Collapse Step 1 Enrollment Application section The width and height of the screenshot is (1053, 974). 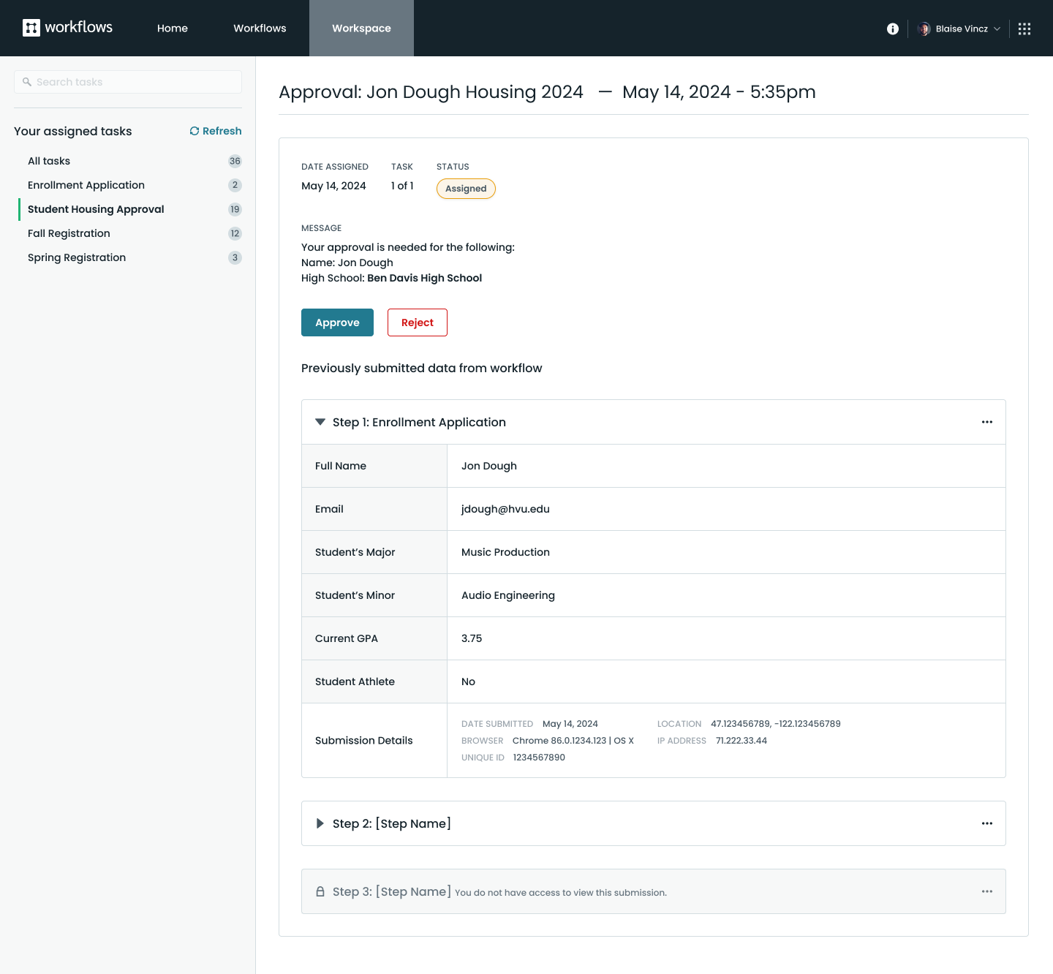[320, 422]
